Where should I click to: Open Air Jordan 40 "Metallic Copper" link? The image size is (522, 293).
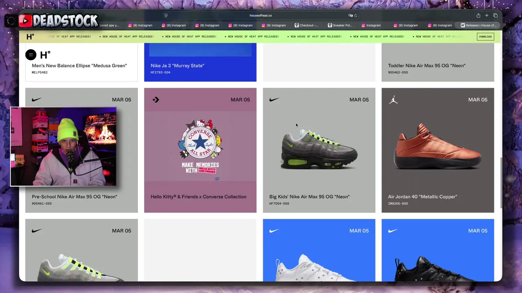[422, 197]
